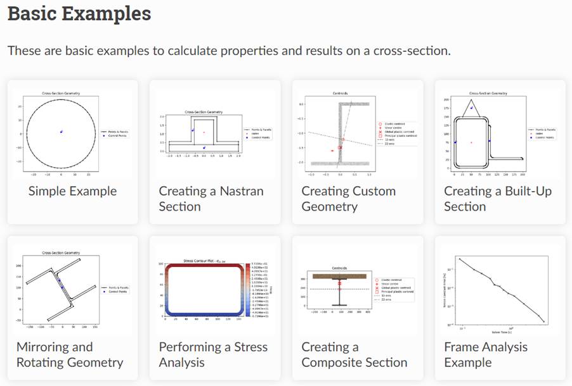This screenshot has height=386, width=572.
Task: Open the mirrored Z-section geometry thumbnail
Action: [72, 290]
